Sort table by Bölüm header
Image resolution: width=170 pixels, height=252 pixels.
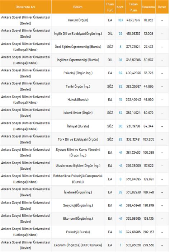[78, 7]
